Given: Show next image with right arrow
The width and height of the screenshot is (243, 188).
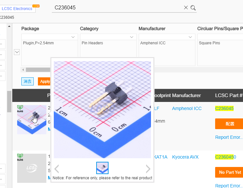Looking at the screenshot, I should coord(148,169).
